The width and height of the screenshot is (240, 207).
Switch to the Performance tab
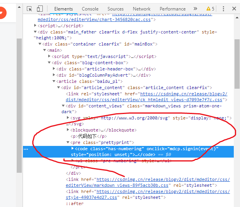click(173, 9)
